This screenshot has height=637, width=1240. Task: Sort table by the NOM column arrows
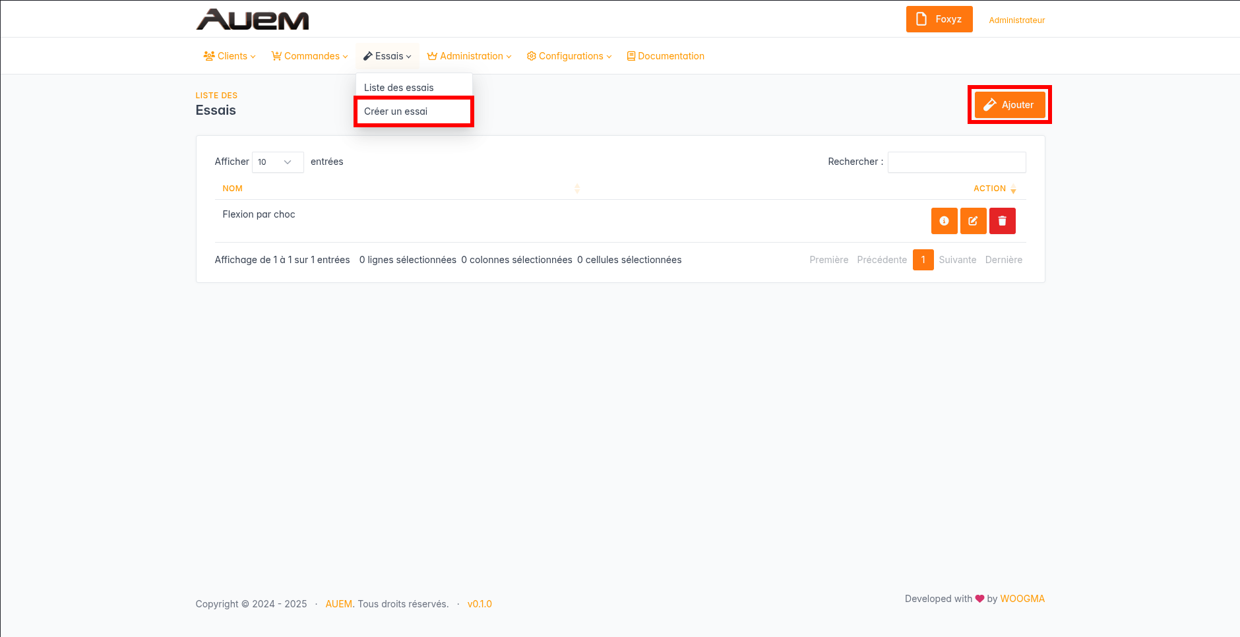[x=576, y=189]
